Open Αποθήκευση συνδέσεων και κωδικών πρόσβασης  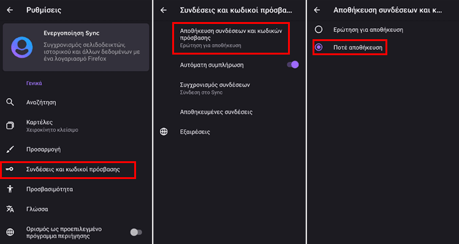231,38
